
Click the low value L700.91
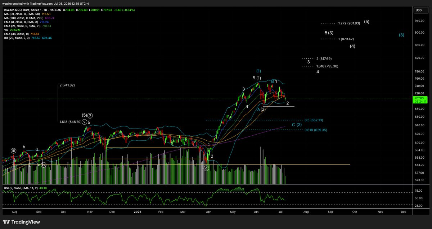pos(94,10)
